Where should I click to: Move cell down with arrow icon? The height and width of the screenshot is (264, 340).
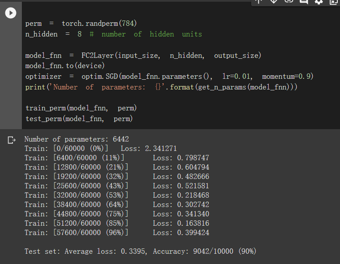point(274,1)
